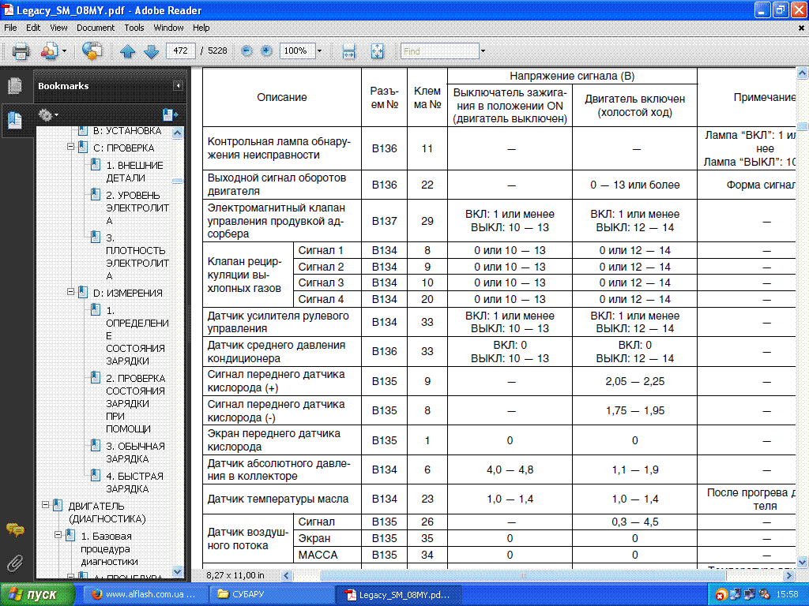The image size is (809, 606).
Task: Go to previous page with up arrow
Action: pyautogui.click(x=127, y=51)
